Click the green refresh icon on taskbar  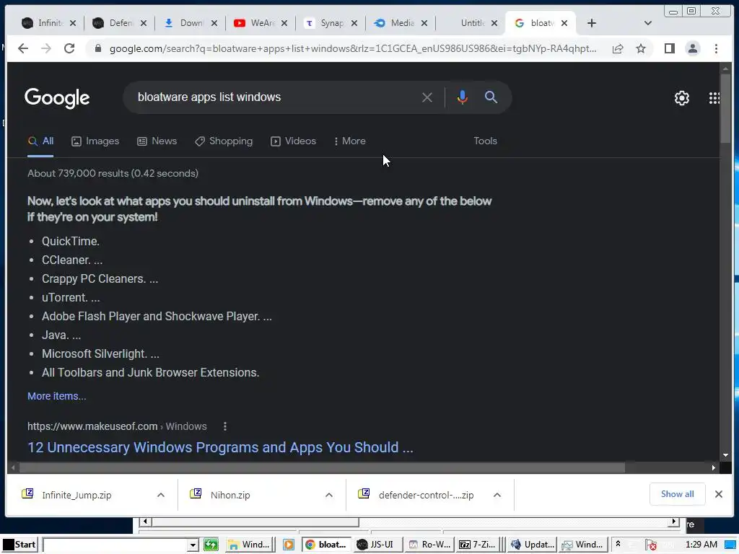pos(211,545)
